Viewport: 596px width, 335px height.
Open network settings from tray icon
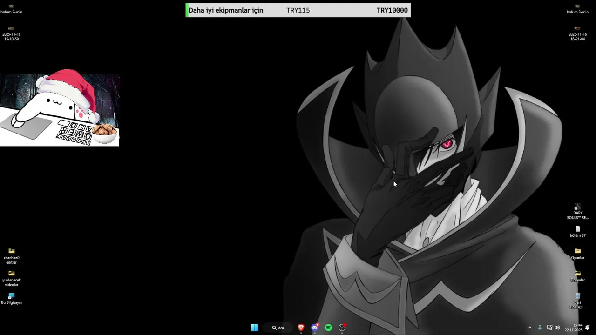pos(549,328)
